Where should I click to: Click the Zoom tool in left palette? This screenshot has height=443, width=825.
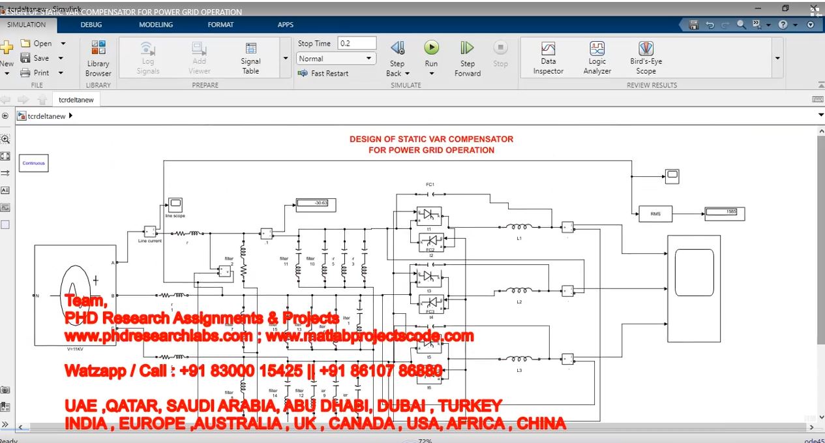5,139
